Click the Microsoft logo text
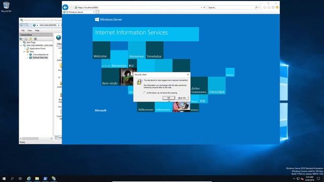 tap(101, 110)
